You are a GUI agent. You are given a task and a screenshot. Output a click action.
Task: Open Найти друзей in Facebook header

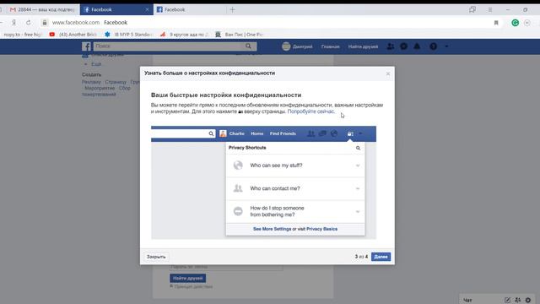363,46
